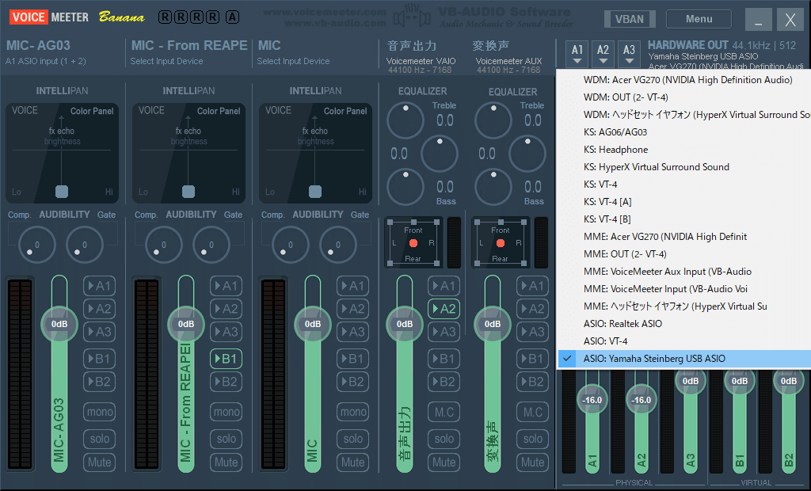Viewport: 811px width, 491px height.
Task: Mute the MIC-AG03 strip
Action: coord(99,462)
